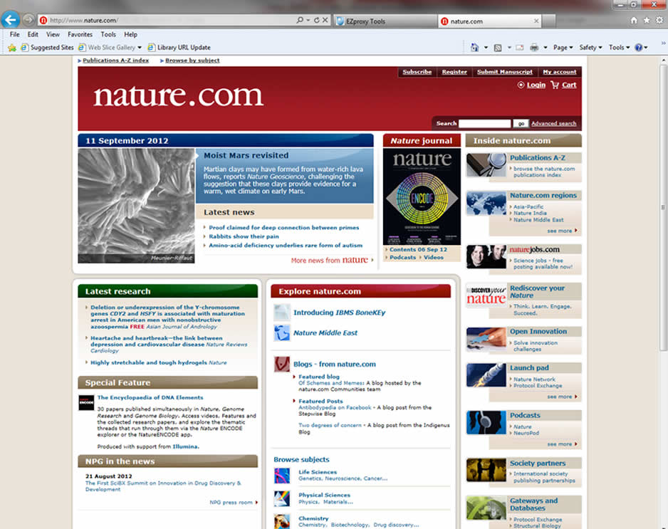This screenshot has width=668, height=529.
Task: Click the Print icon in command bar
Action: (534, 48)
